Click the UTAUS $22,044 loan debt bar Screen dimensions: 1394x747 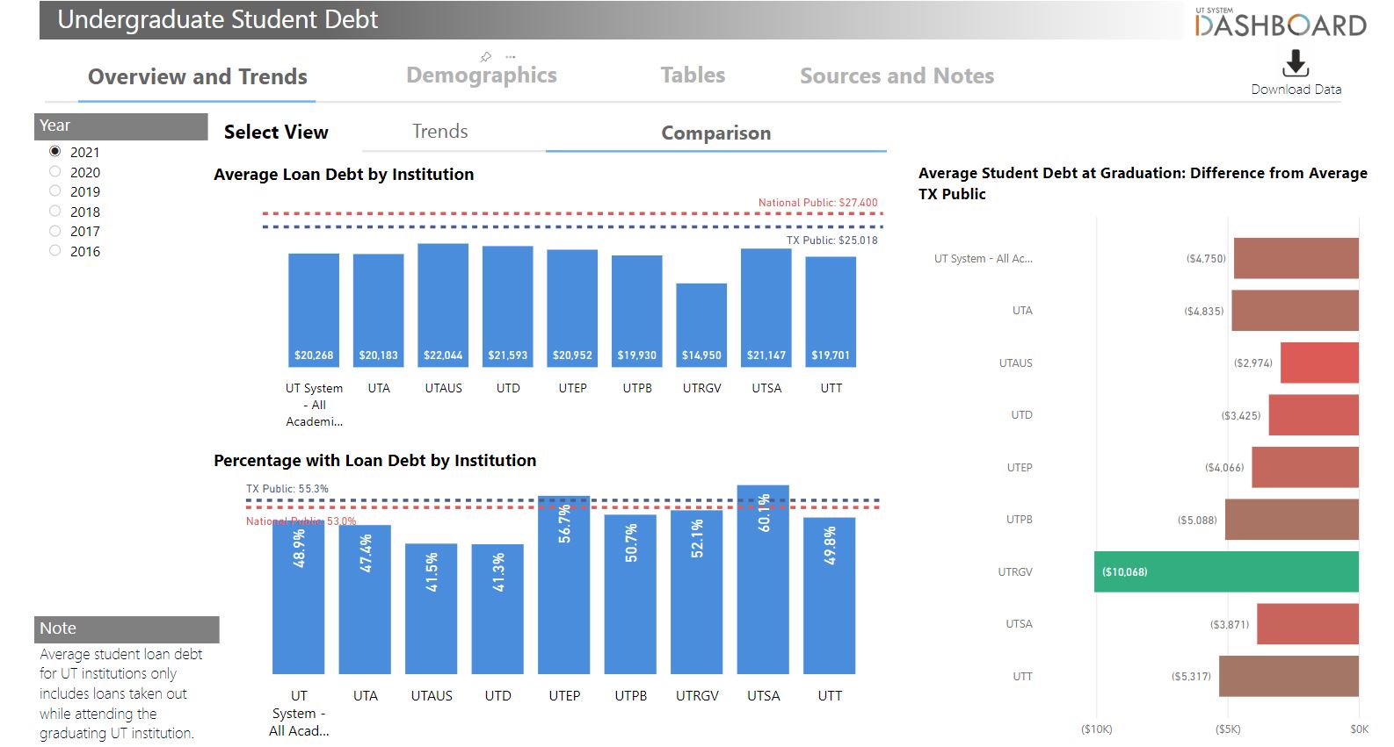(x=443, y=305)
